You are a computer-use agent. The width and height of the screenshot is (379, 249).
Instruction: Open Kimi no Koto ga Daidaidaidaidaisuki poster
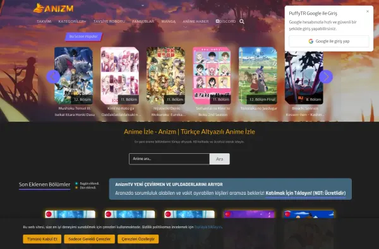[119, 76]
